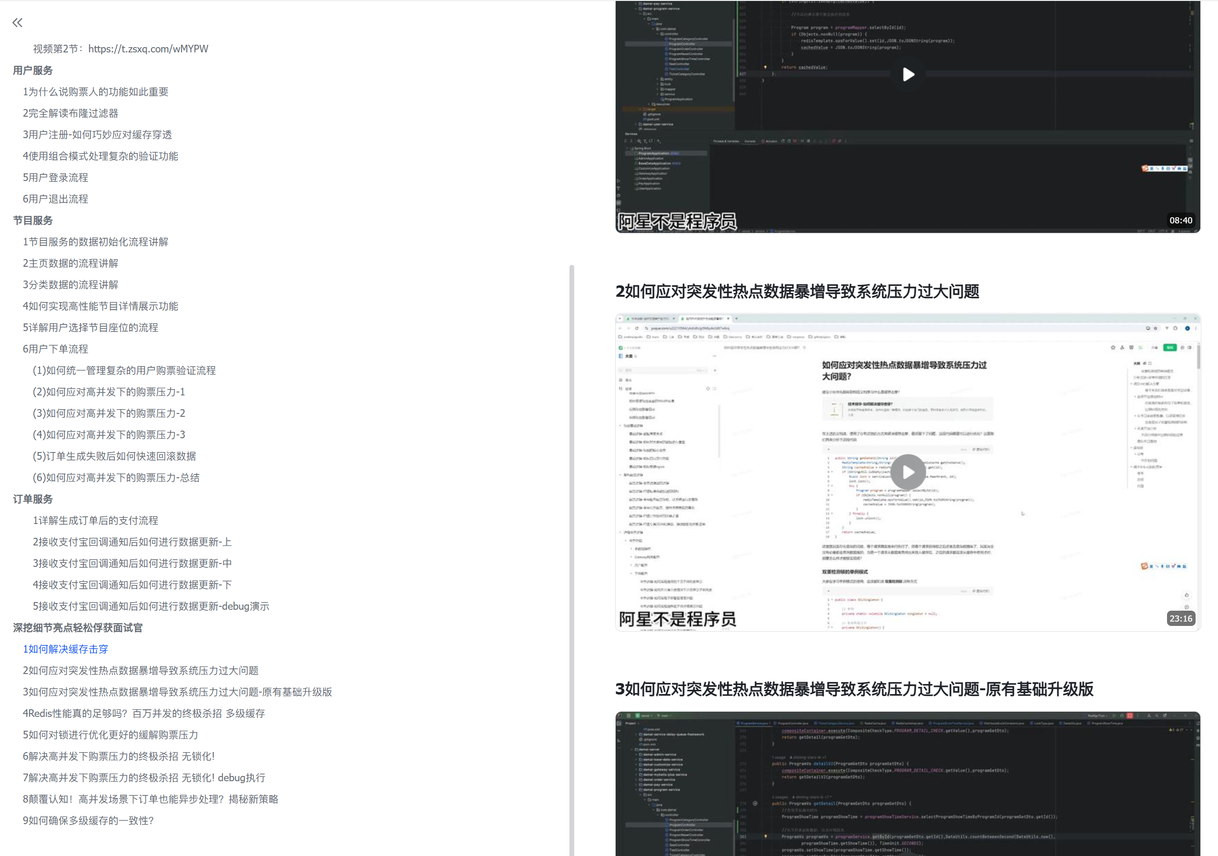Click heading '2如何应对突发性热点数据暴增导致系统压力过大问题'
Image resolution: width=1218 pixels, height=856 pixels.
pos(797,291)
